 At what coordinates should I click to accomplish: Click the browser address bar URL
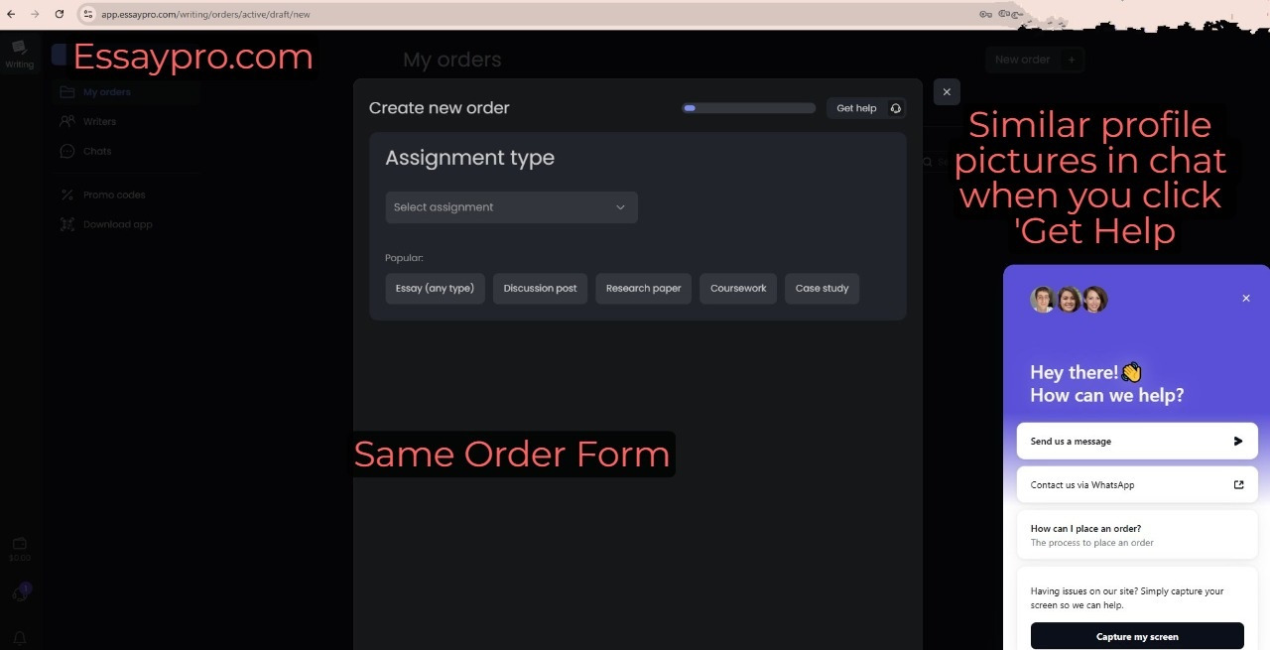[397, 14]
